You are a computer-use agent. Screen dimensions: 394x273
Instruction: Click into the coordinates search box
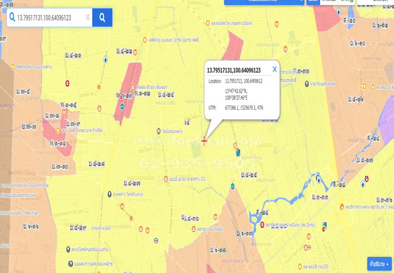coord(48,18)
